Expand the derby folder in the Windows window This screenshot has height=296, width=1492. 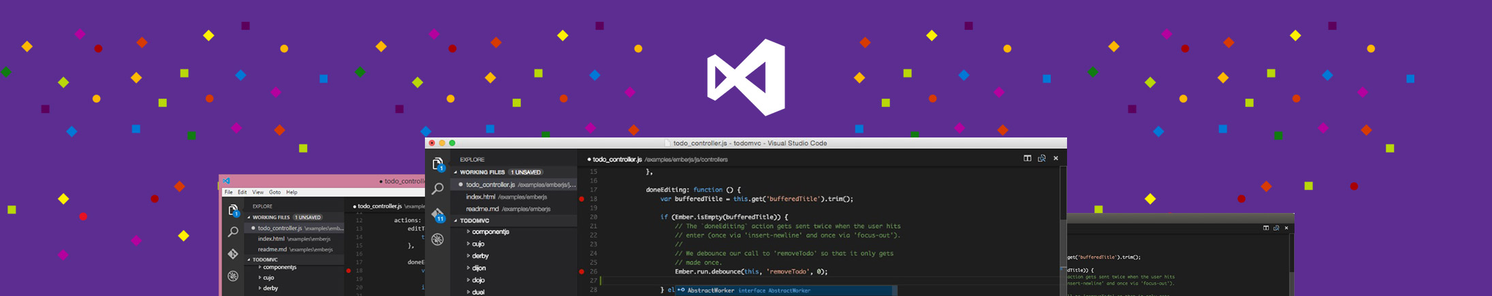coord(259,288)
